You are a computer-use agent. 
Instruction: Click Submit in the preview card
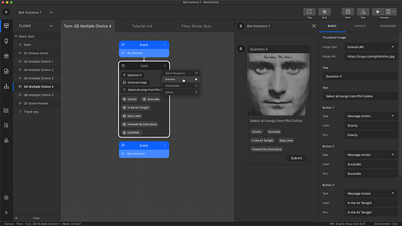(x=296, y=158)
